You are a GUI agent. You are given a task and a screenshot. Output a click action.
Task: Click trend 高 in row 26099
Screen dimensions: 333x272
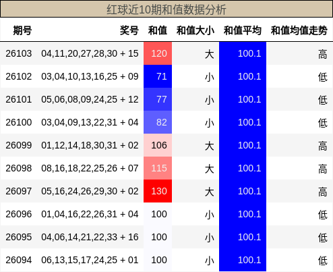point(323,146)
